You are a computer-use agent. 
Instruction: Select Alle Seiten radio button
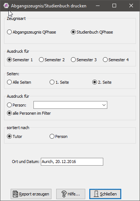[19, 82]
